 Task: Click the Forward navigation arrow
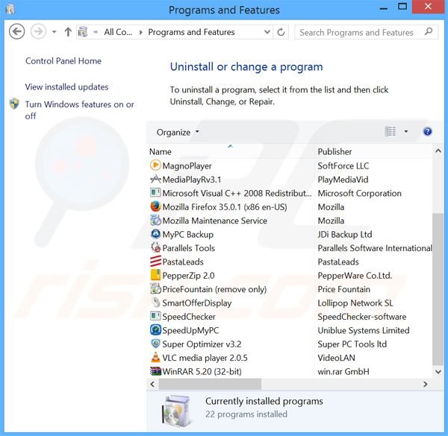tap(38, 31)
